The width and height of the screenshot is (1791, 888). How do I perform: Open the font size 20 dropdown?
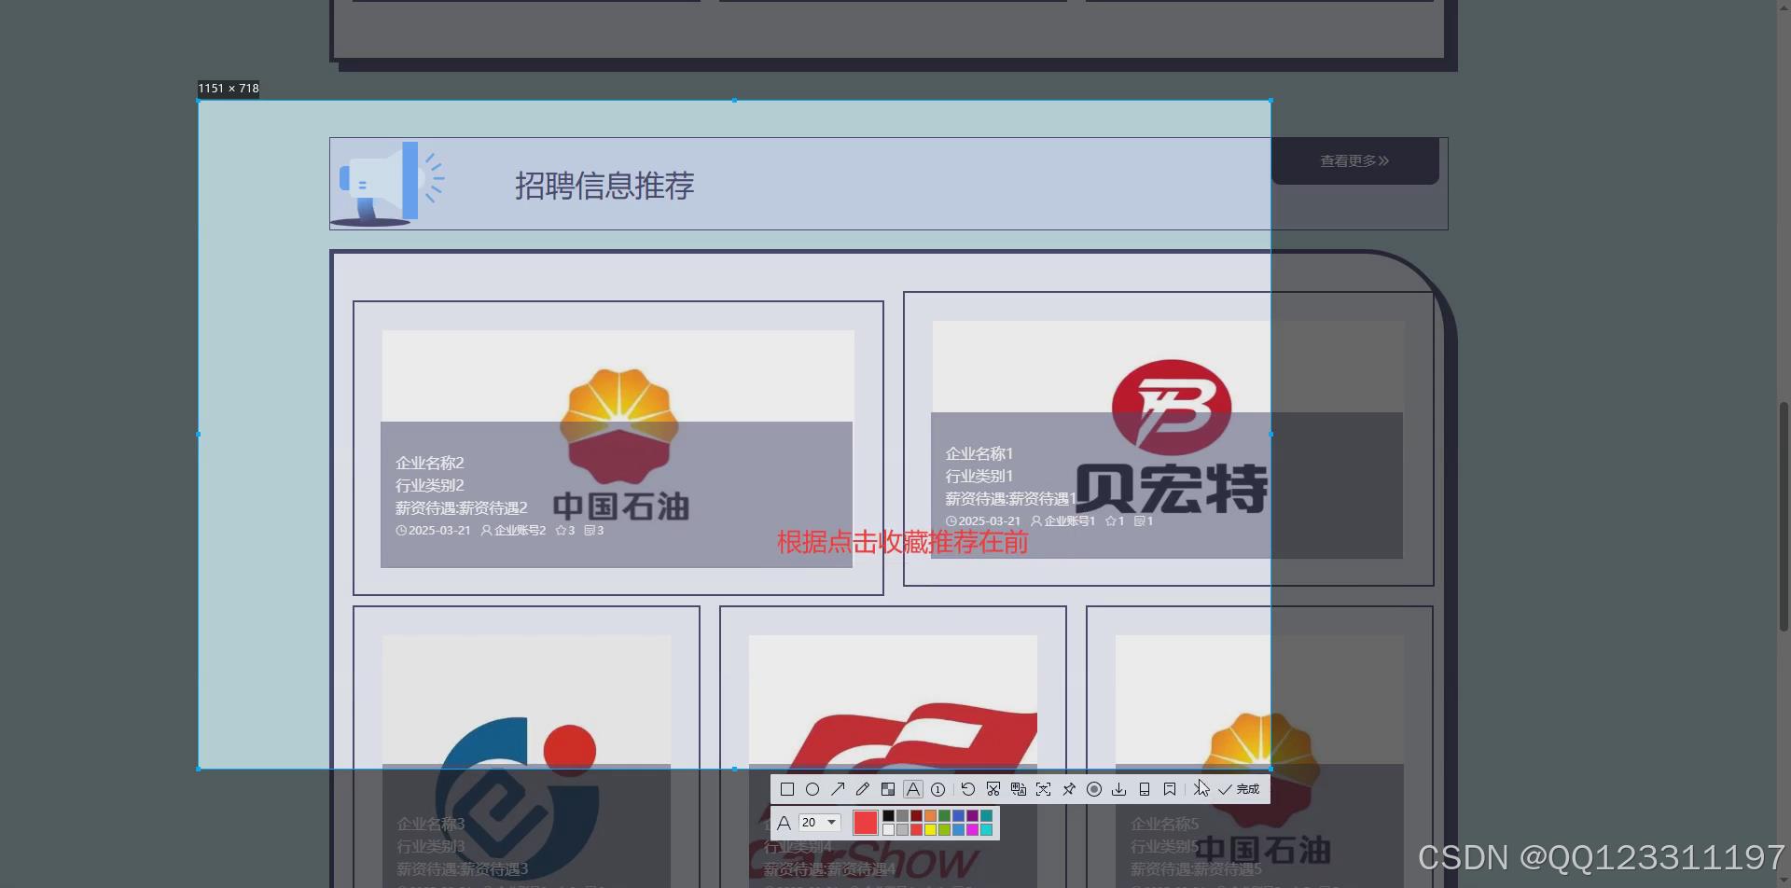pos(820,822)
